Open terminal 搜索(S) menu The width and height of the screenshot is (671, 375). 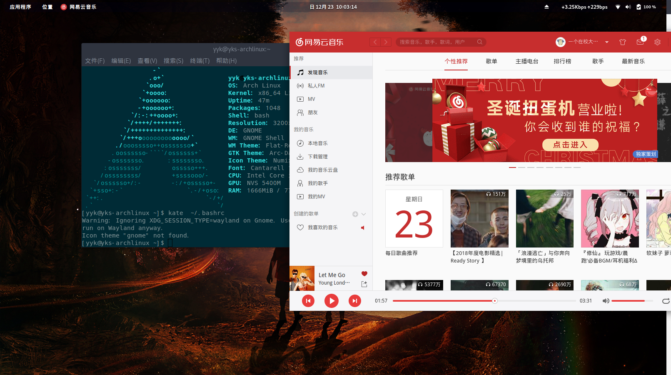[x=174, y=61]
